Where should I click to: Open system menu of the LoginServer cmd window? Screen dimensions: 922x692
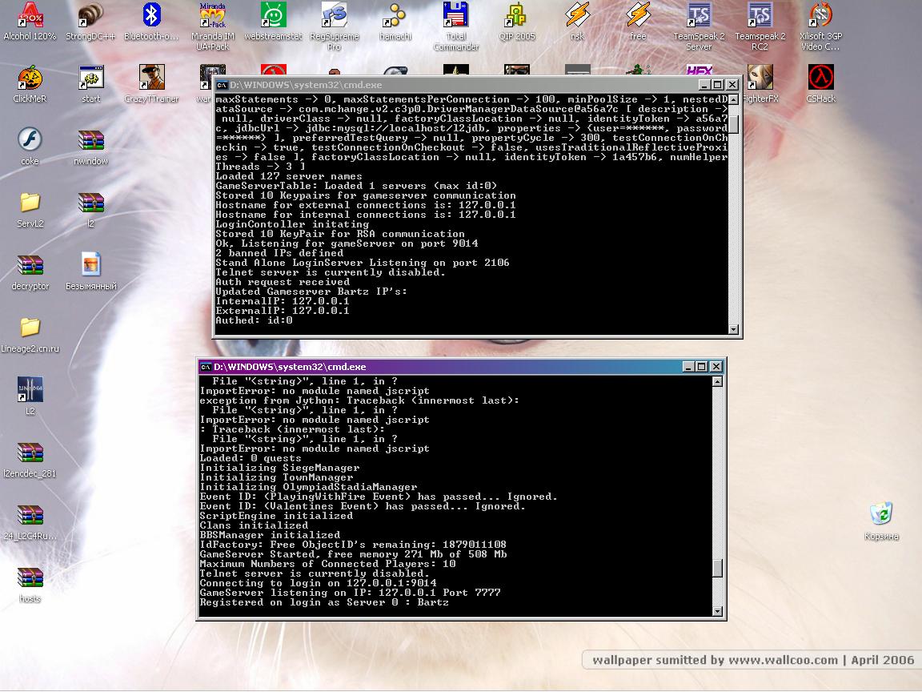tap(222, 85)
